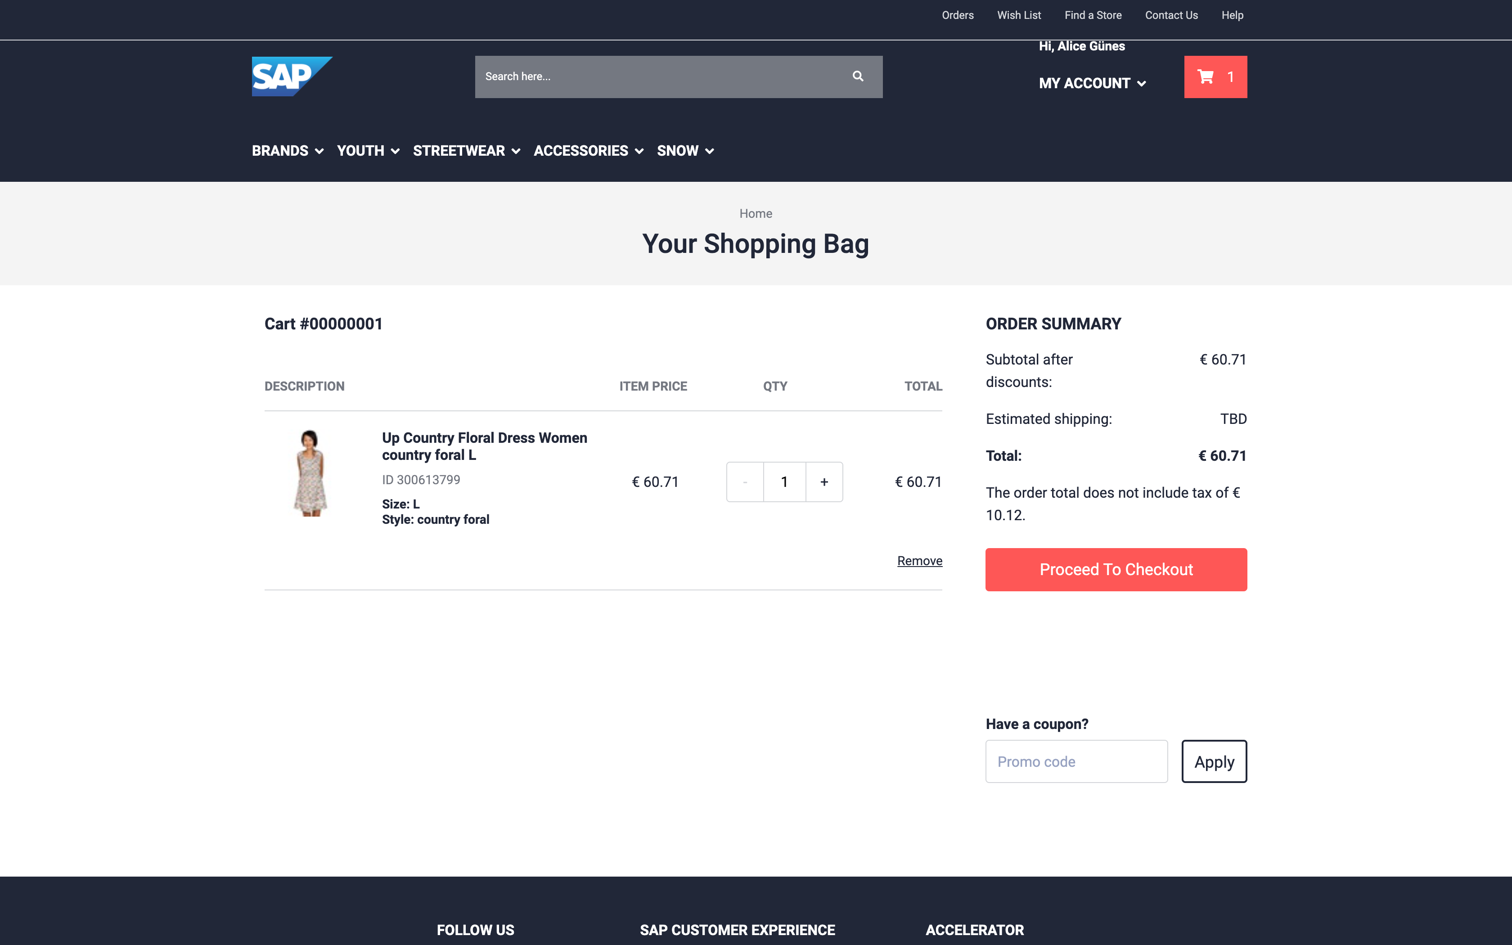
Task: Open the Streetwear menu
Action: pyautogui.click(x=466, y=151)
